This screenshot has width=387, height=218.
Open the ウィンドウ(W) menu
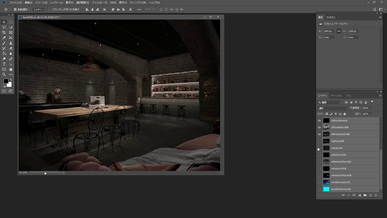[138, 2]
